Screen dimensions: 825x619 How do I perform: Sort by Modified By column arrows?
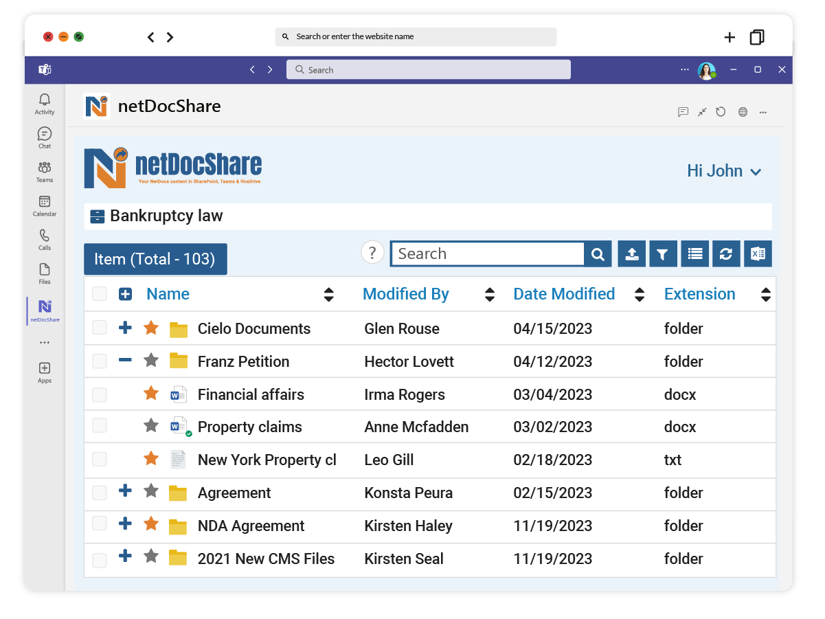[490, 295]
